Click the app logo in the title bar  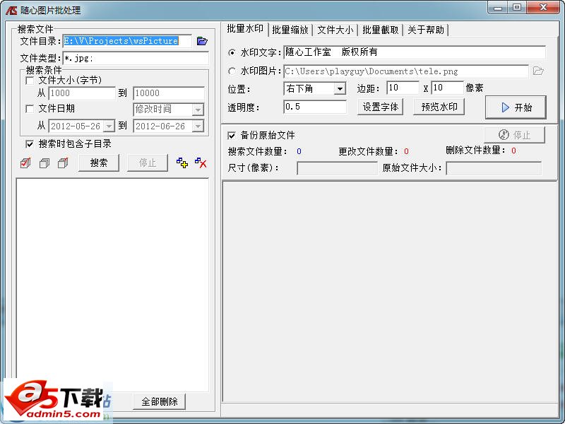[x=10, y=8]
